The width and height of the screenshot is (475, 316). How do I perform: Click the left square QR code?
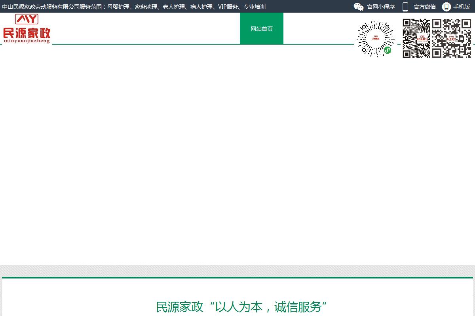point(416,38)
